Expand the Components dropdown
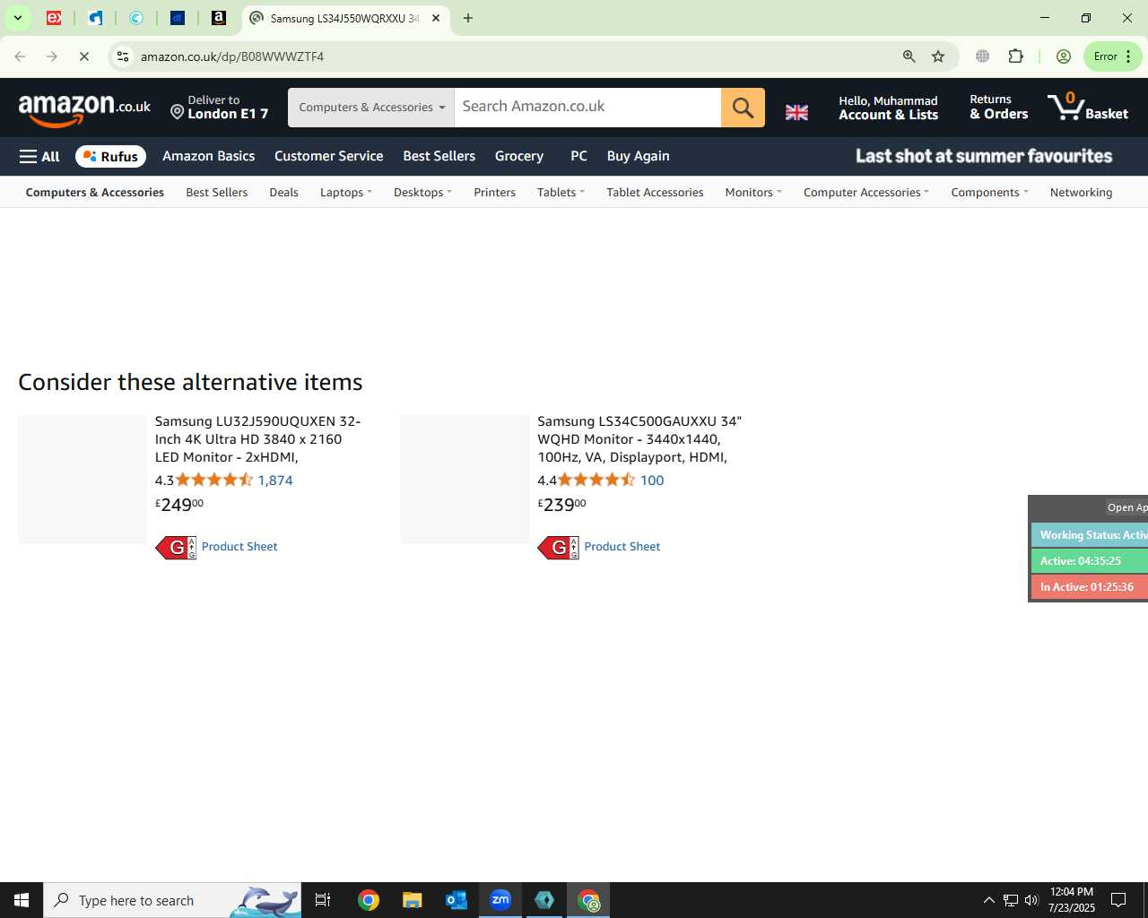The height and width of the screenshot is (918, 1148). [x=989, y=193]
